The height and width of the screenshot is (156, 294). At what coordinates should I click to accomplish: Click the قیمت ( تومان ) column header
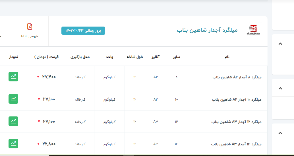47,57
